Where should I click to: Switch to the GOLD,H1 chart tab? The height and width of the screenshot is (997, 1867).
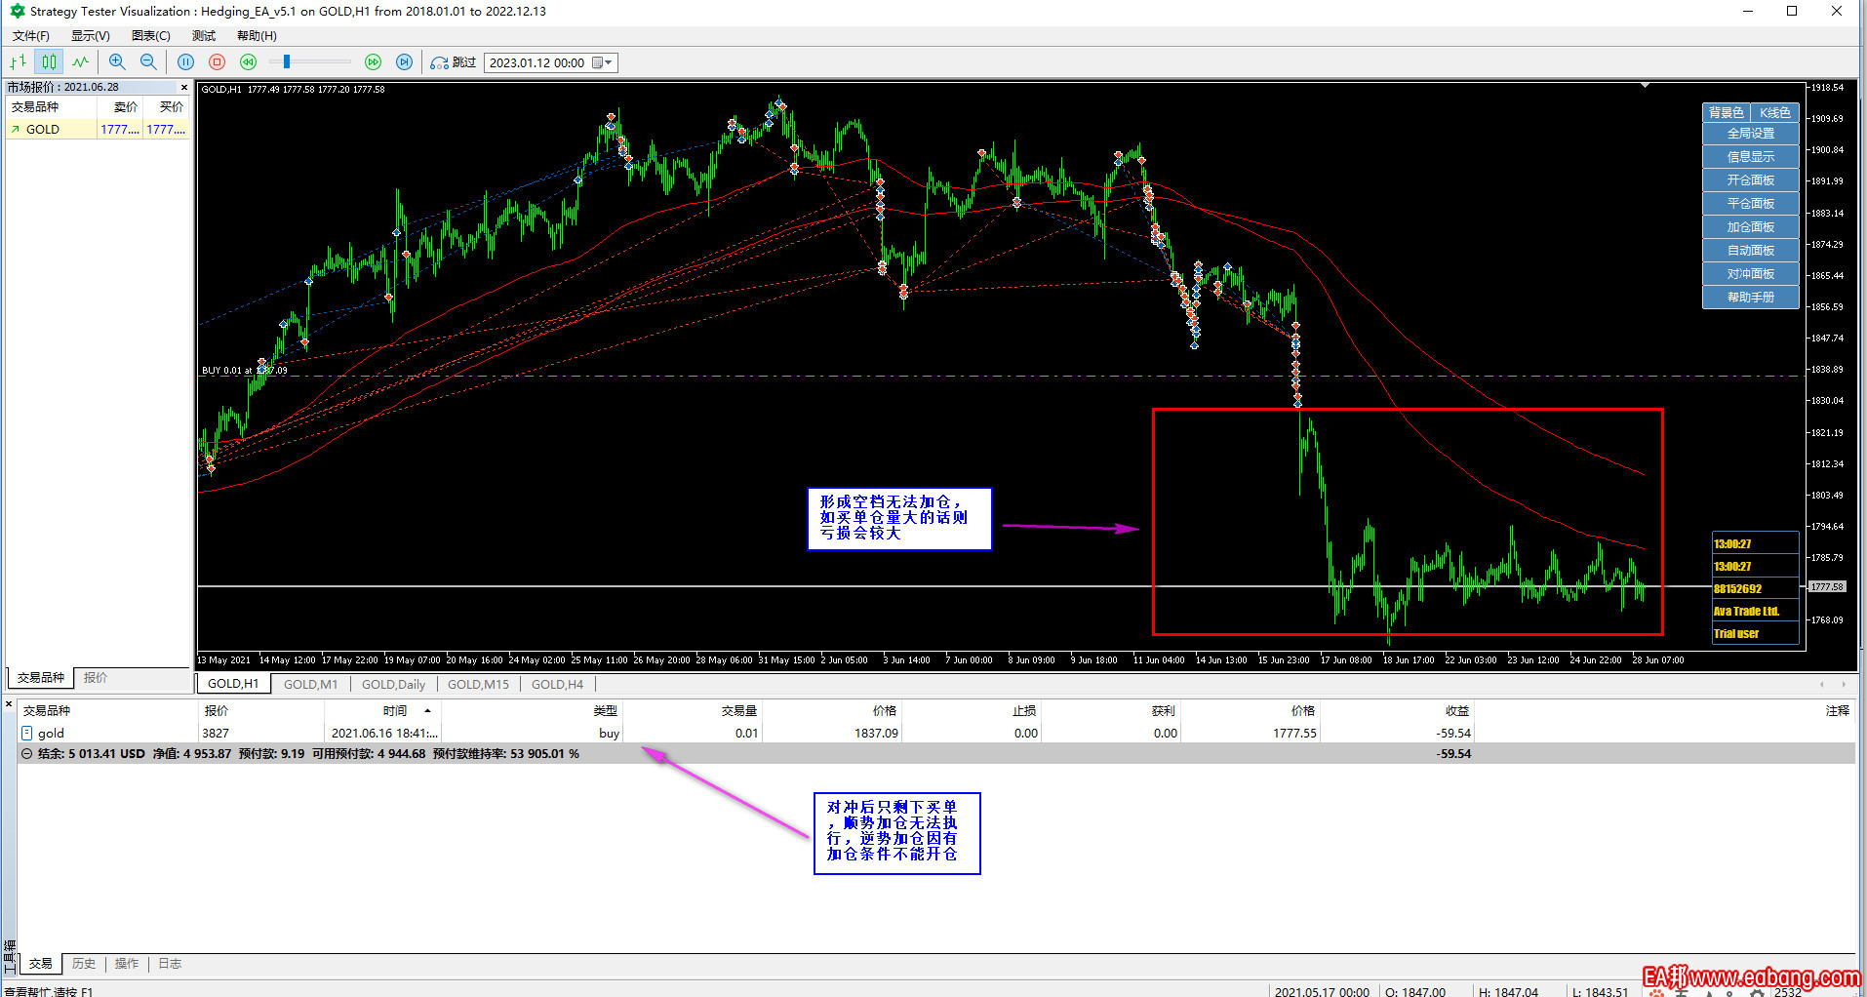coord(233,684)
